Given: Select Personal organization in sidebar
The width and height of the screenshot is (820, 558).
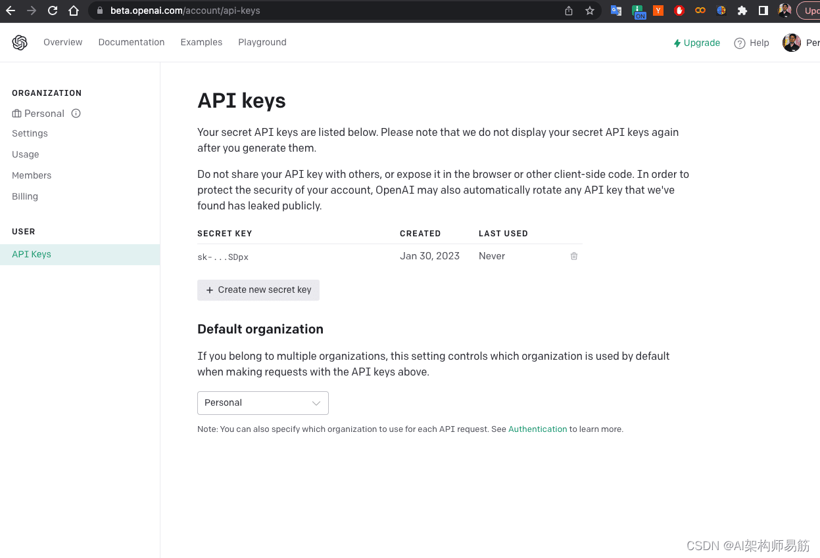Looking at the screenshot, I should pos(38,114).
